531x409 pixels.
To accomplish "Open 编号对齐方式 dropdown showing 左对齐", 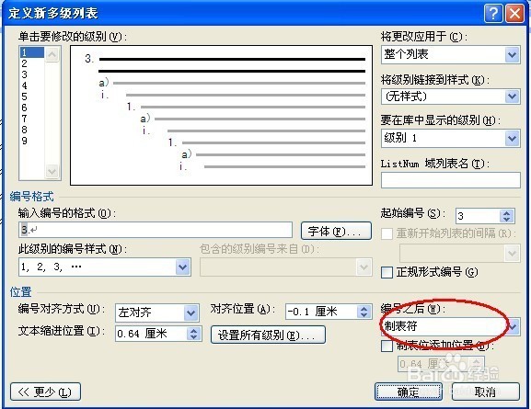I will click(x=191, y=312).
